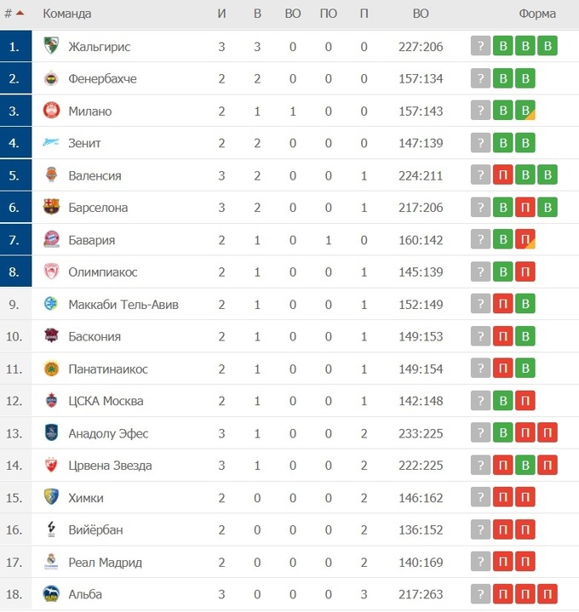Open the Анадолу Эфес team link

click(x=108, y=433)
